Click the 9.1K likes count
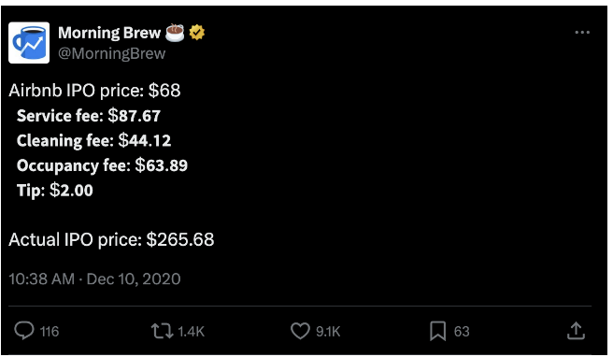The height and width of the screenshot is (357, 613). coord(328,332)
